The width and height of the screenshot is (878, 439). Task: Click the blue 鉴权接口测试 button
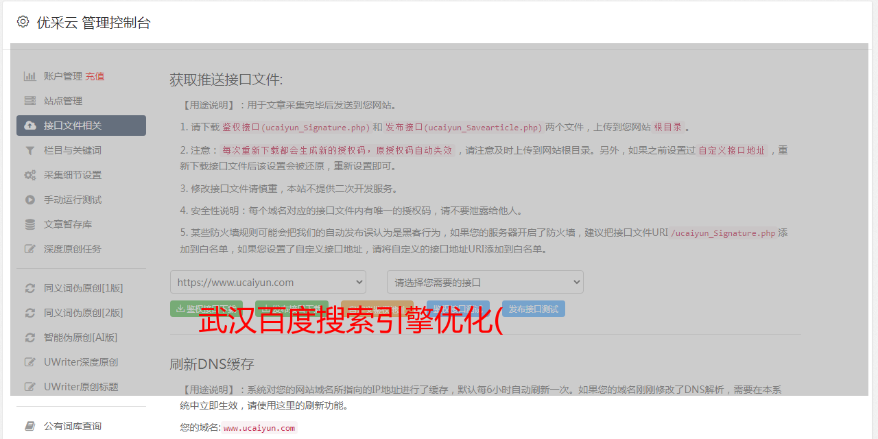point(458,309)
